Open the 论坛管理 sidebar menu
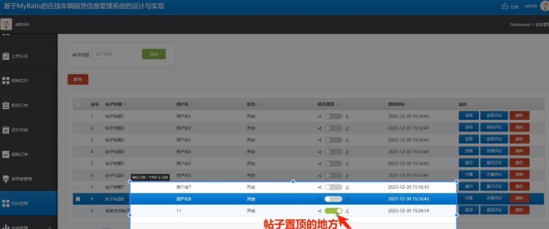Viewport: 549px width, 229px height. point(28,204)
